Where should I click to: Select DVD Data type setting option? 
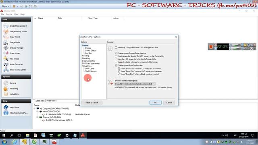[91, 64]
